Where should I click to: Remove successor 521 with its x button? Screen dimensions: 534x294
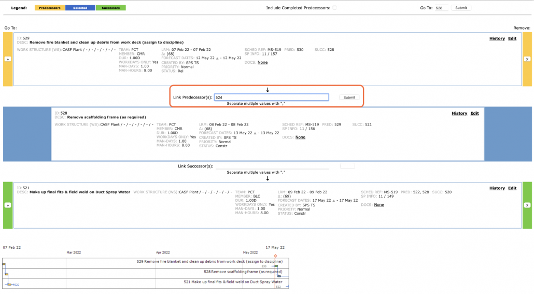point(527,205)
